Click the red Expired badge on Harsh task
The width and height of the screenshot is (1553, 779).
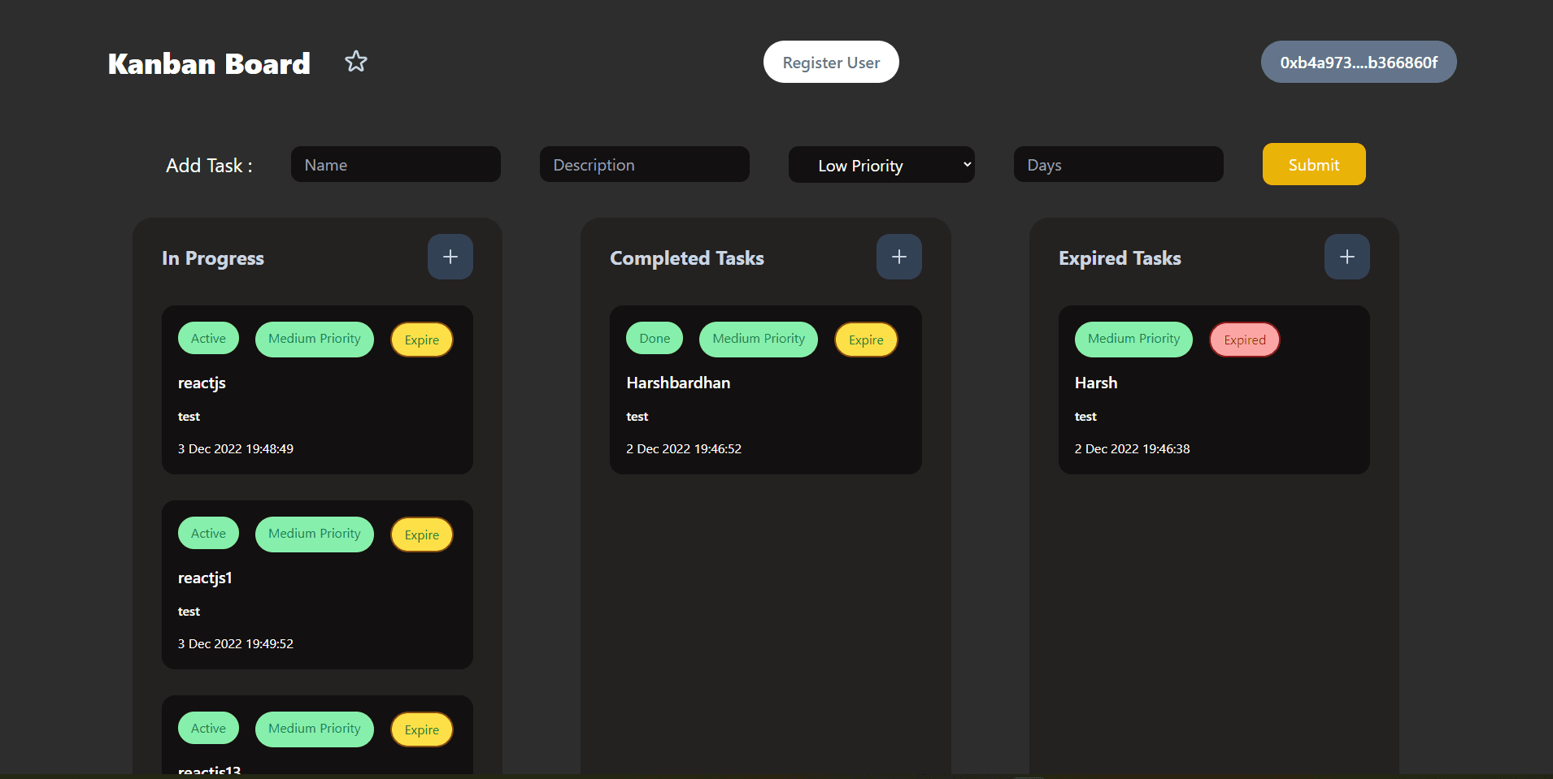(1244, 340)
